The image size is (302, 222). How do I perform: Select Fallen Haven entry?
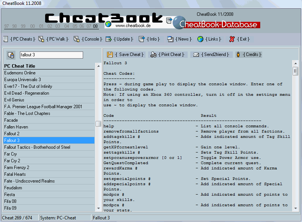point(49,127)
